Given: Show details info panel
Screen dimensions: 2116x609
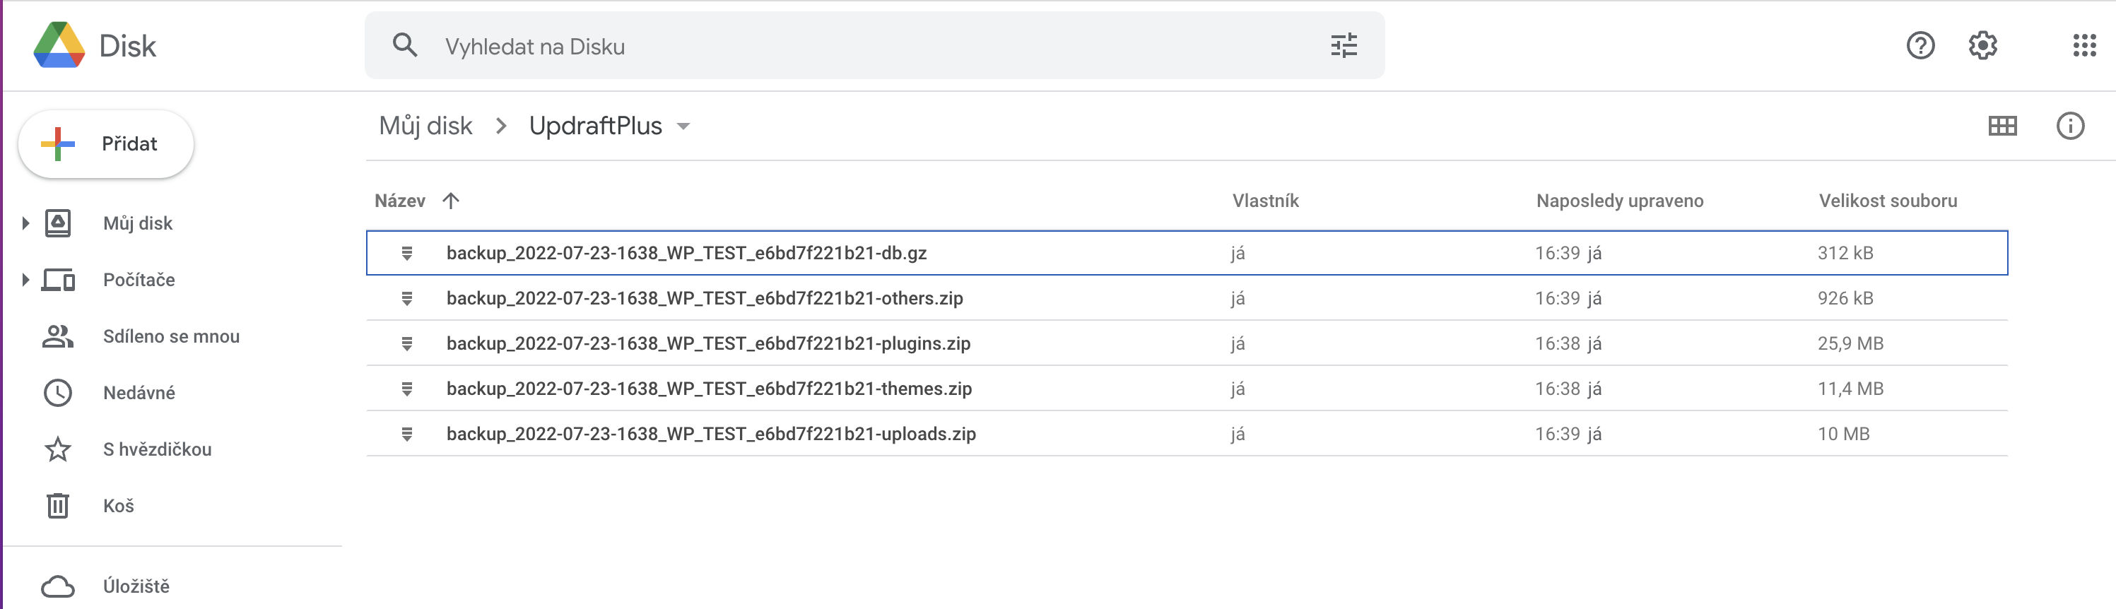Looking at the screenshot, I should point(2070,126).
